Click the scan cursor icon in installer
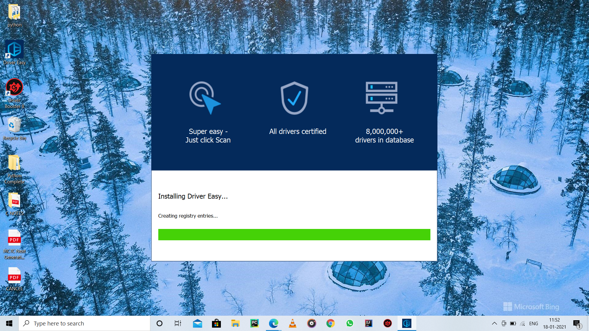Image resolution: width=589 pixels, height=331 pixels. (x=205, y=98)
